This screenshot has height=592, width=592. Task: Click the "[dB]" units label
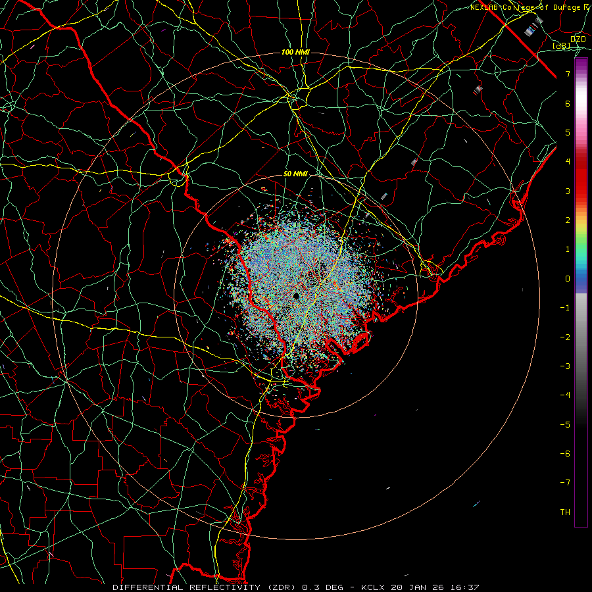(x=562, y=46)
